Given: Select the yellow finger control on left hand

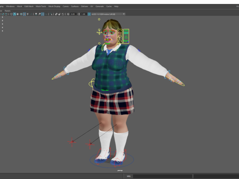Looking at the screenshot, I should pyautogui.click(x=58, y=76).
